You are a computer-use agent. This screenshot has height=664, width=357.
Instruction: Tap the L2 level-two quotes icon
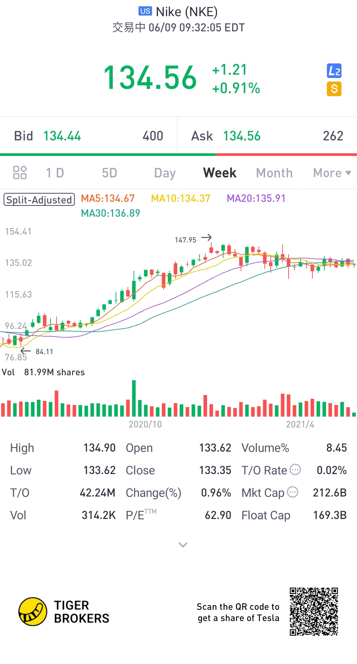334,71
